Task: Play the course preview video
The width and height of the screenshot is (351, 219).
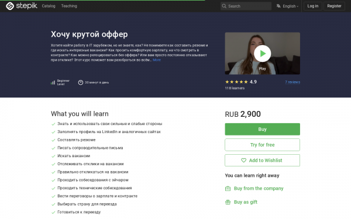Action: point(262,53)
